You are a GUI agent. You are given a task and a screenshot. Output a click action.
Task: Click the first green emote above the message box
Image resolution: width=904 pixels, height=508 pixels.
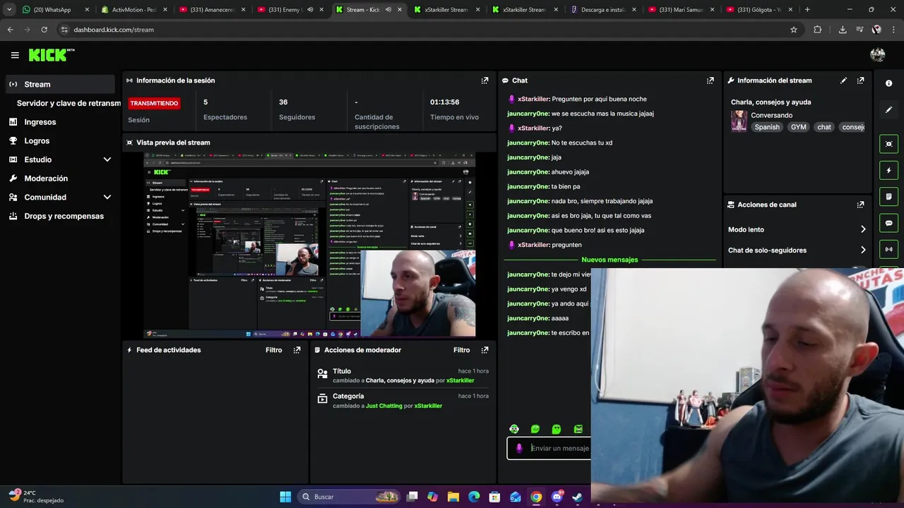tap(514, 429)
